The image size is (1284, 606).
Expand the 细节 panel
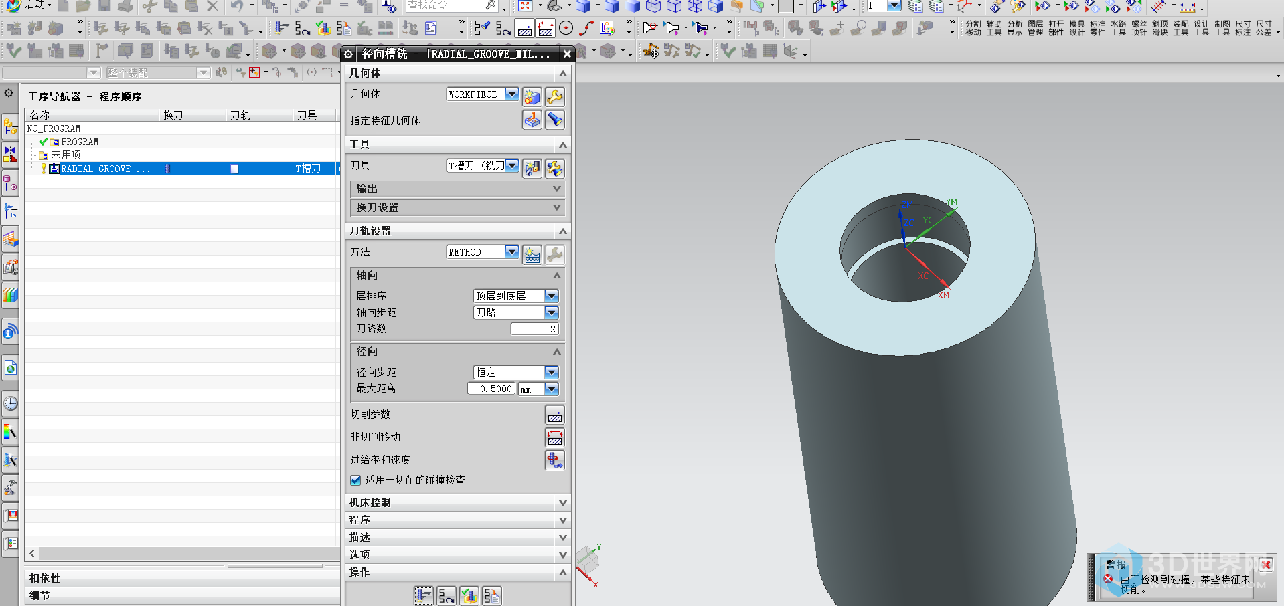183,595
